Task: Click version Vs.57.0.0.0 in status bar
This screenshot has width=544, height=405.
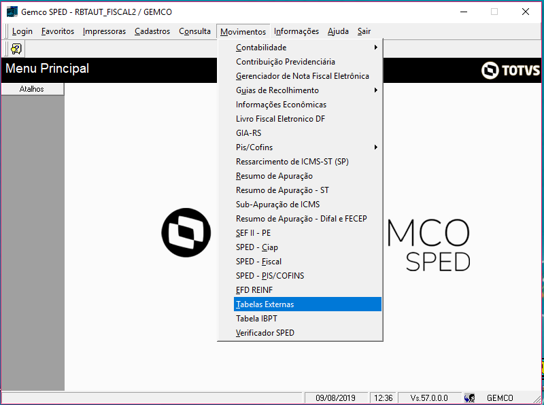Action: click(429, 398)
